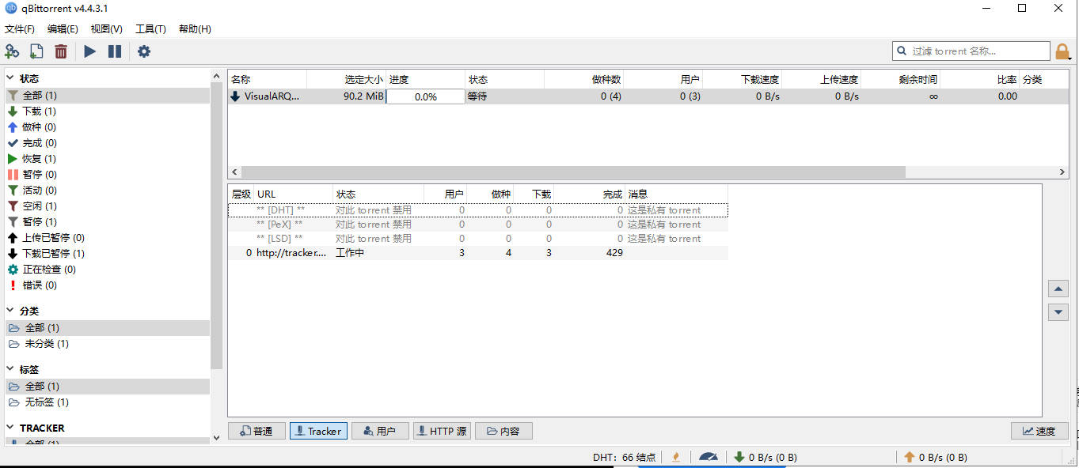
Task: Open the 速度 graph button
Action: pos(1039,431)
